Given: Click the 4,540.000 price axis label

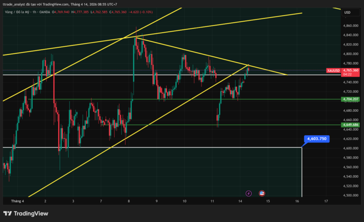Looking at the screenshot, I should [x=351, y=177].
